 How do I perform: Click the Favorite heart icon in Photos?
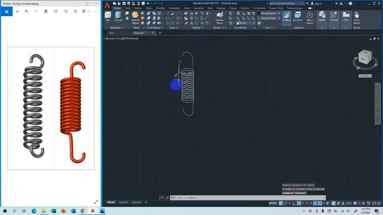[56, 11]
